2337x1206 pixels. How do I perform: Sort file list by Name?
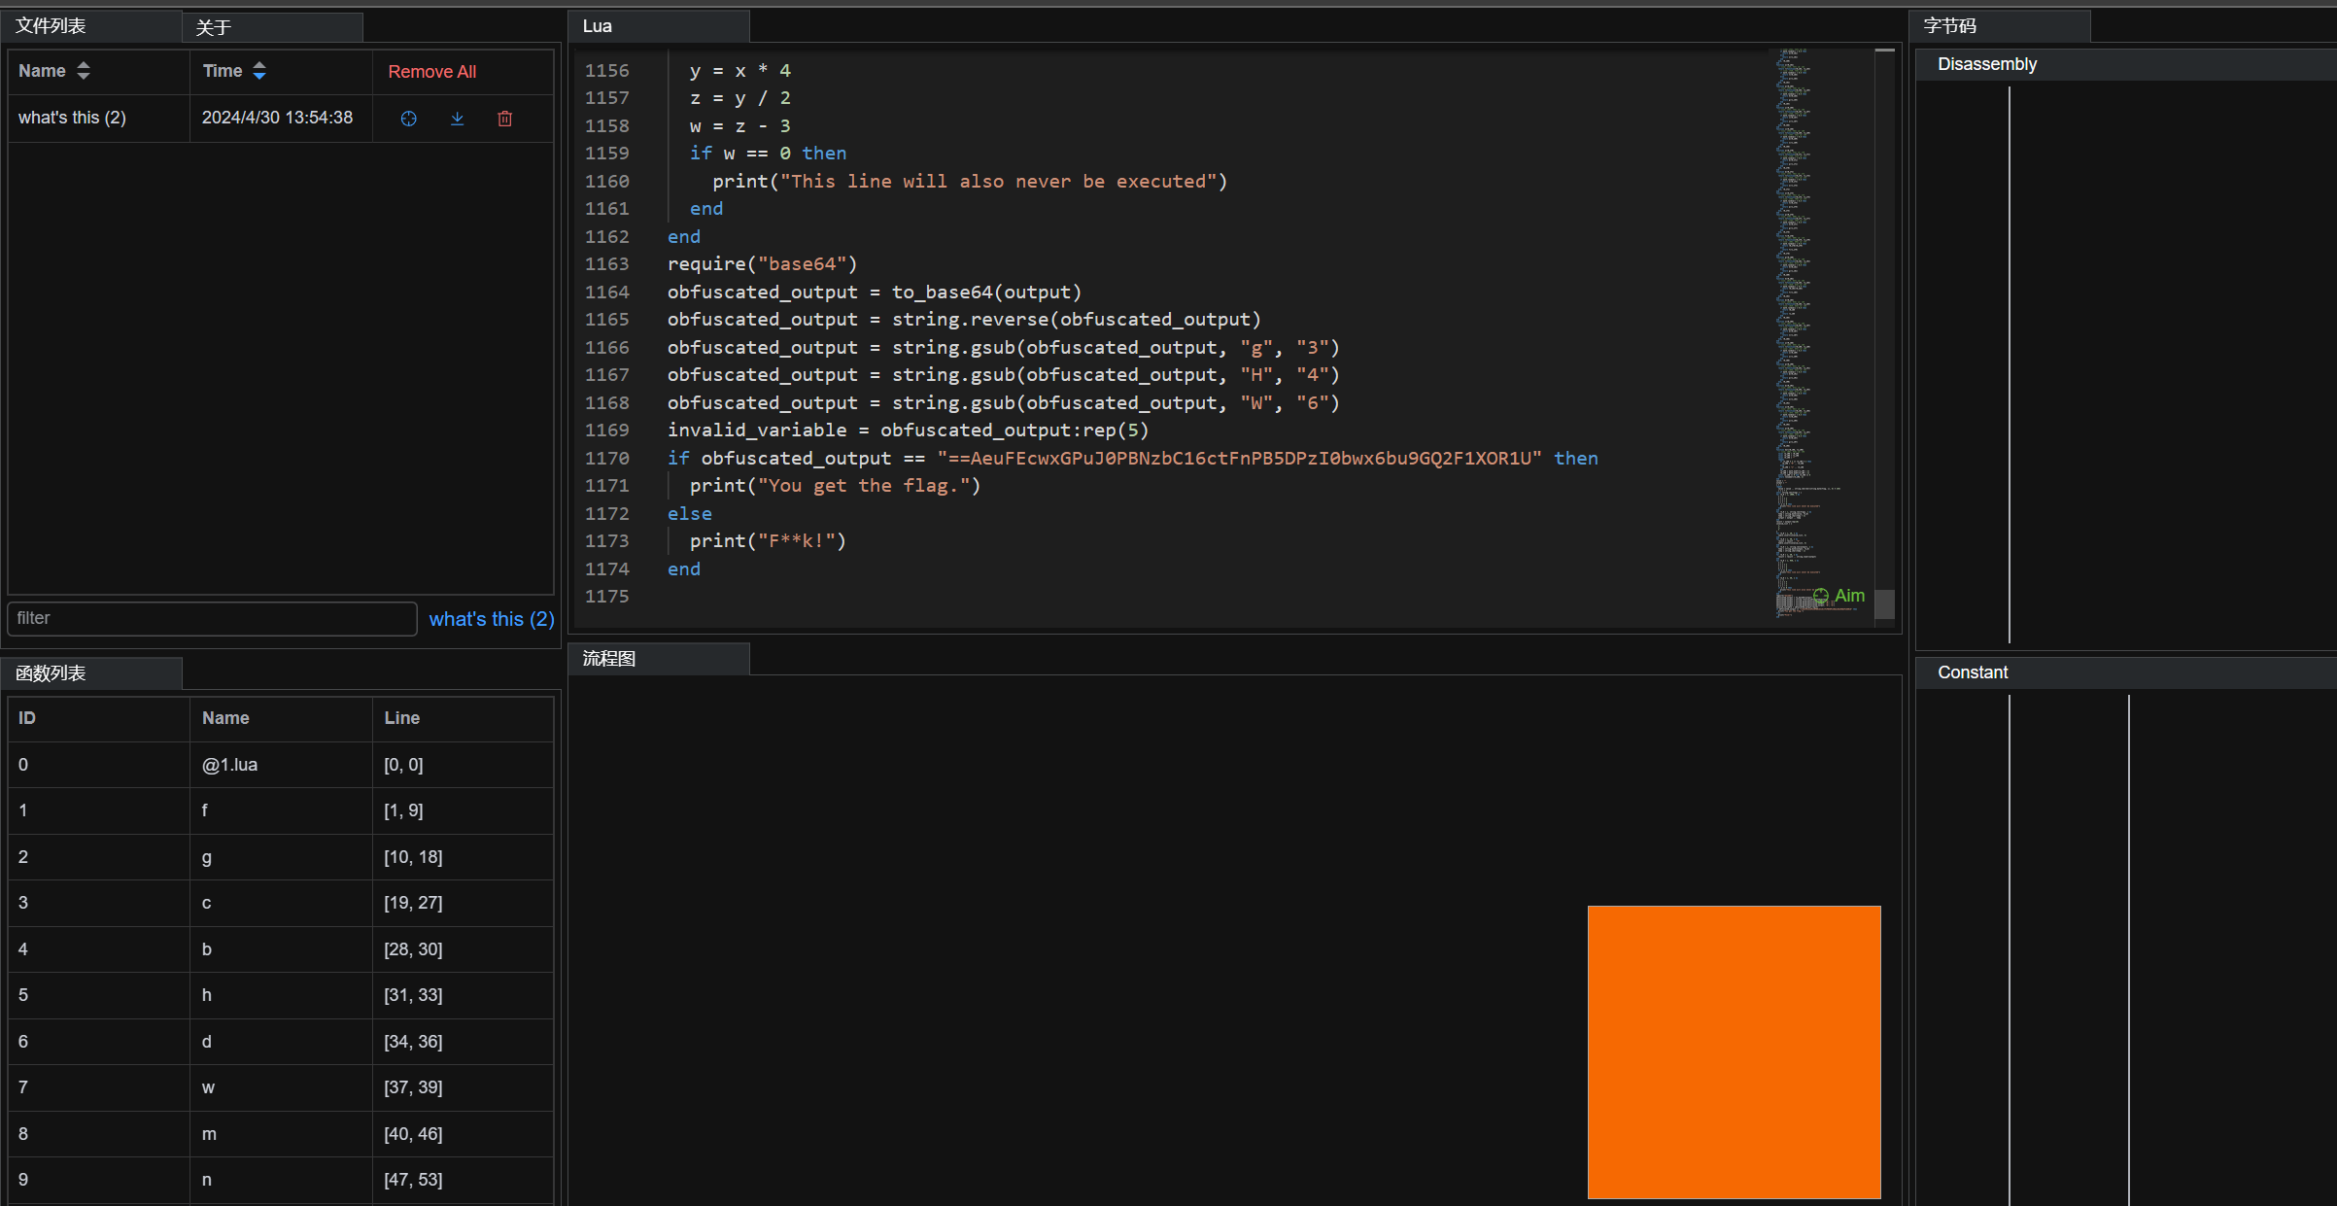click(84, 71)
